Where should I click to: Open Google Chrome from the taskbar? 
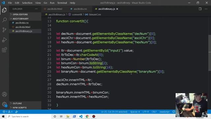pos(87,116)
